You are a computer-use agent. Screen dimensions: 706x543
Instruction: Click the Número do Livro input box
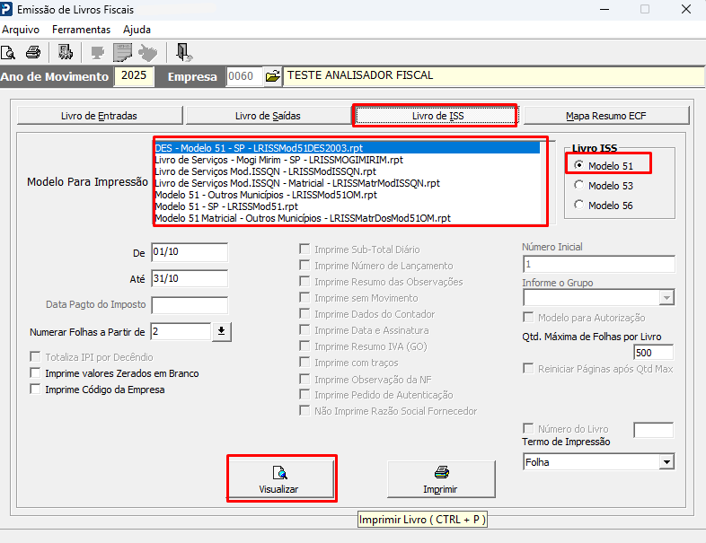pyautogui.click(x=653, y=430)
